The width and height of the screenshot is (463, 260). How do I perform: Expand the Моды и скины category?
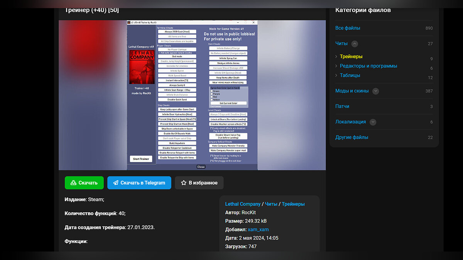tap(375, 91)
